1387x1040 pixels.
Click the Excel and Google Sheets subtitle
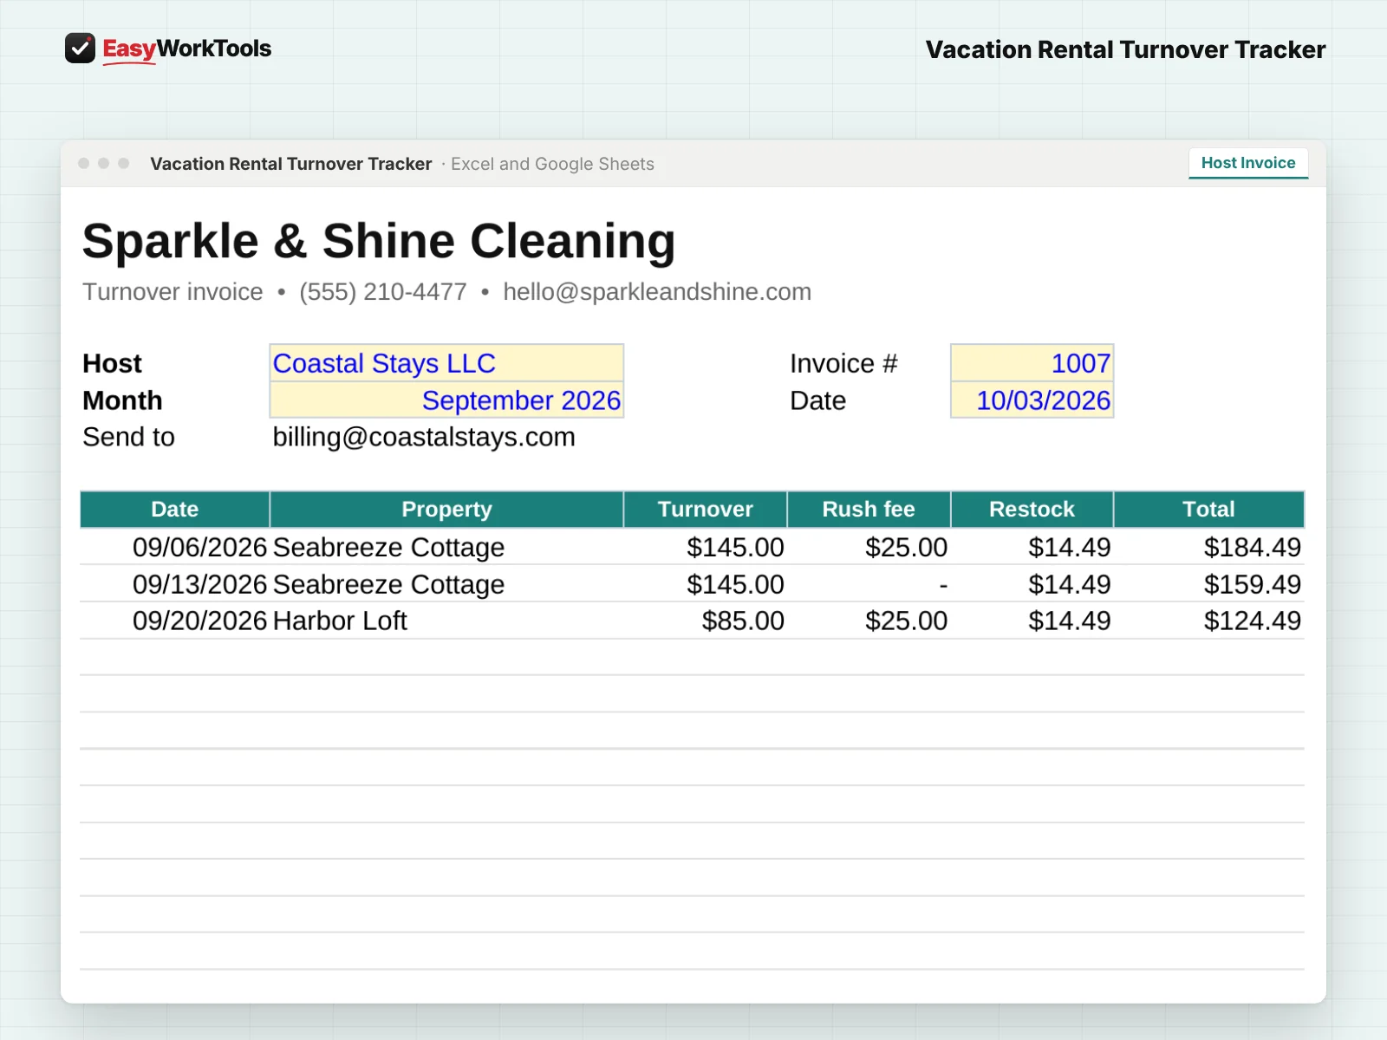pos(552,164)
